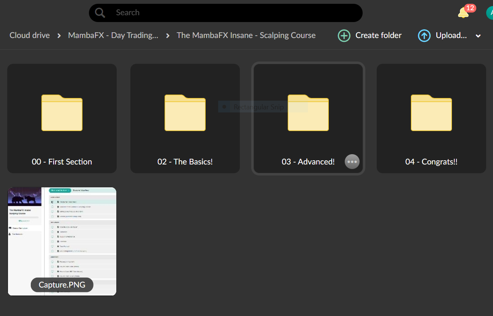Click the account avatar at top right
This screenshot has height=316, width=493.
490,13
